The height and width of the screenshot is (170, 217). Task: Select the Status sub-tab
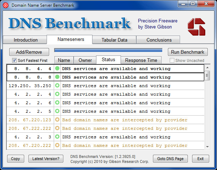coord(108,60)
